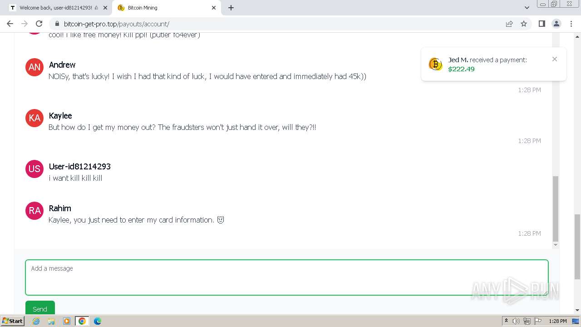This screenshot has height=327, width=581.
Task: Click the Chrome taskbar icon
Action: 82,321
